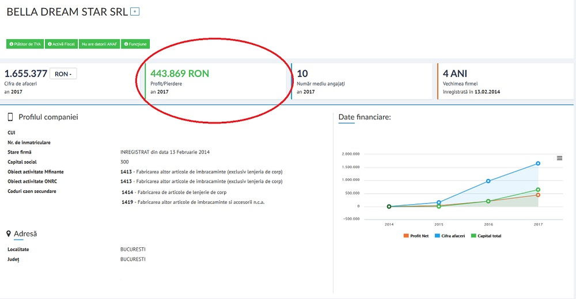Click the 1419 accesorii n.c.a. code

[x=193, y=202]
